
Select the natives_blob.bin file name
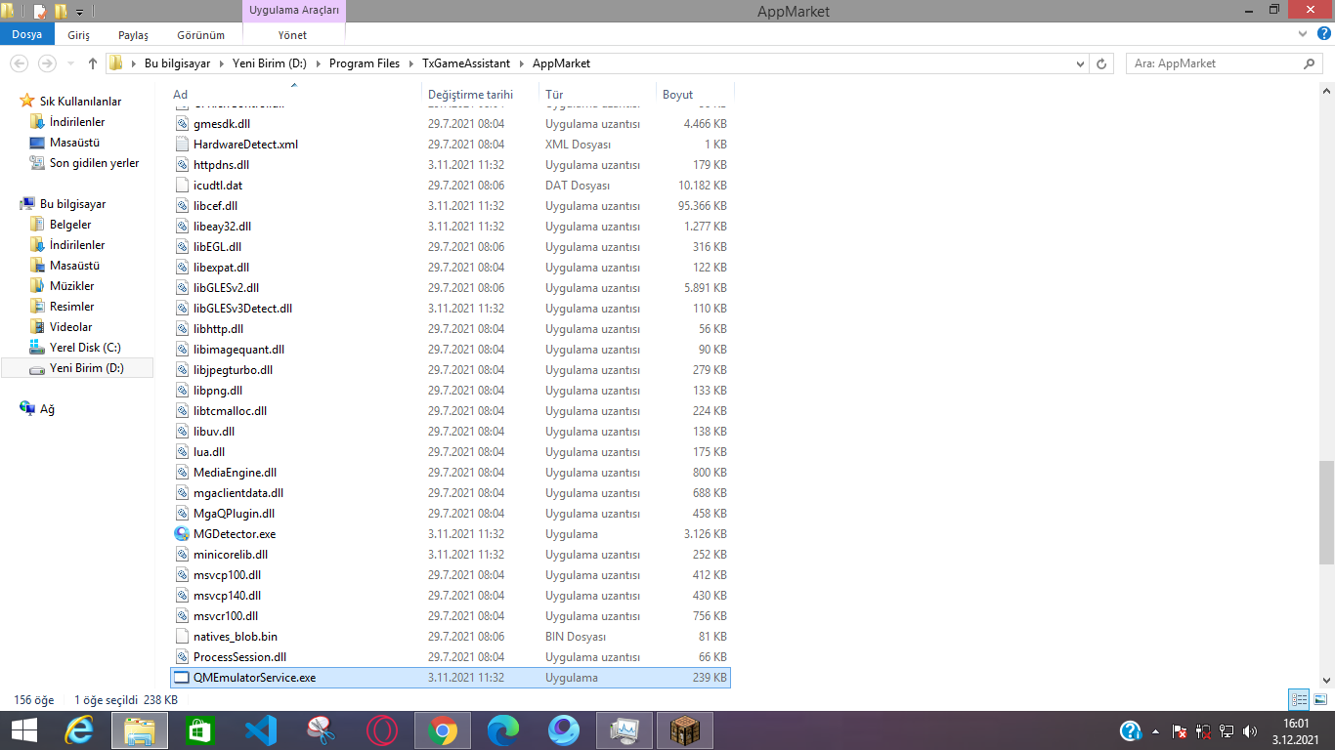coord(236,637)
